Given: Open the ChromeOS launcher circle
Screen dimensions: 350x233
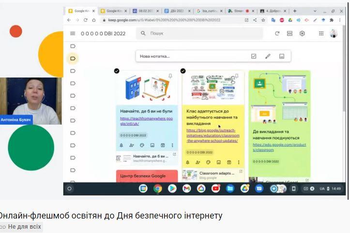Looking at the screenshot, I should [69, 189].
